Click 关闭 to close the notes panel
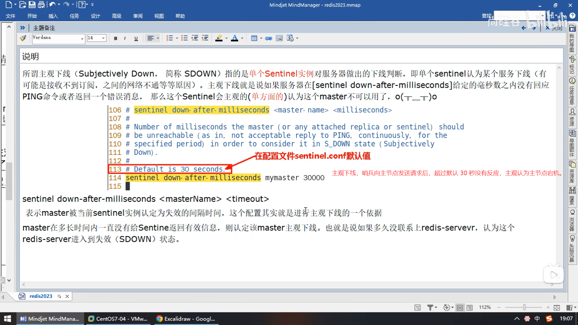 (554, 28)
